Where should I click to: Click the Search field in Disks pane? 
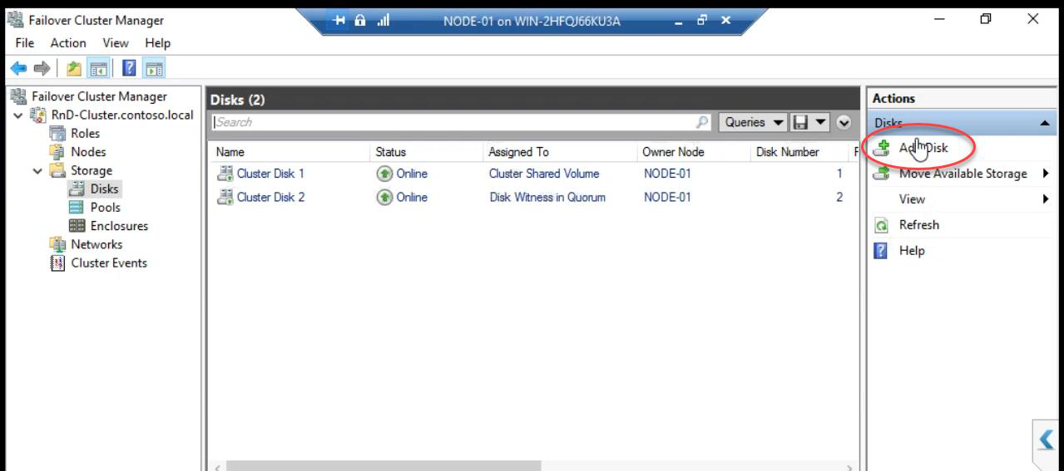click(x=453, y=122)
